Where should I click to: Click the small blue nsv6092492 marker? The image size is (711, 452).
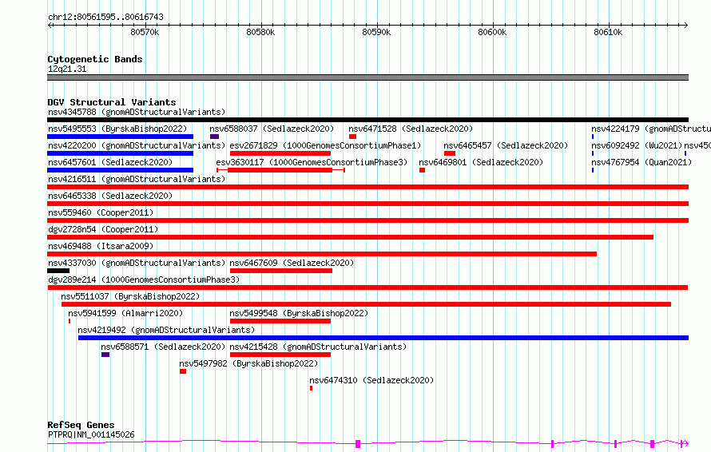[593, 153]
